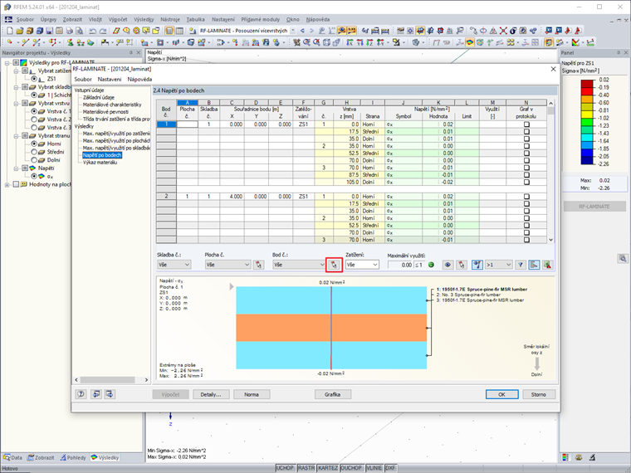Image resolution: width=631 pixels, height=473 pixels.
Task: Click the maximum utilization value field
Action: tap(400, 265)
